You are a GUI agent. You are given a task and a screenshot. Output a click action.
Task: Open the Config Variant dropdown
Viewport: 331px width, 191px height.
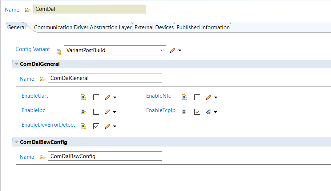pos(162,50)
